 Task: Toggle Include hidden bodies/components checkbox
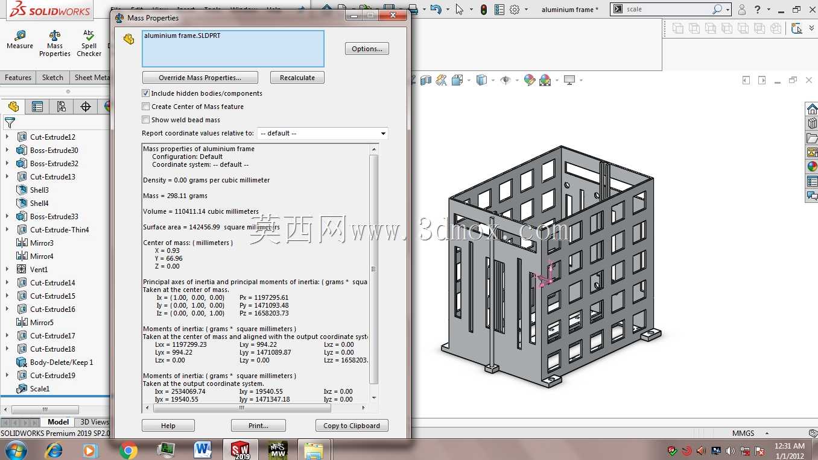point(145,93)
